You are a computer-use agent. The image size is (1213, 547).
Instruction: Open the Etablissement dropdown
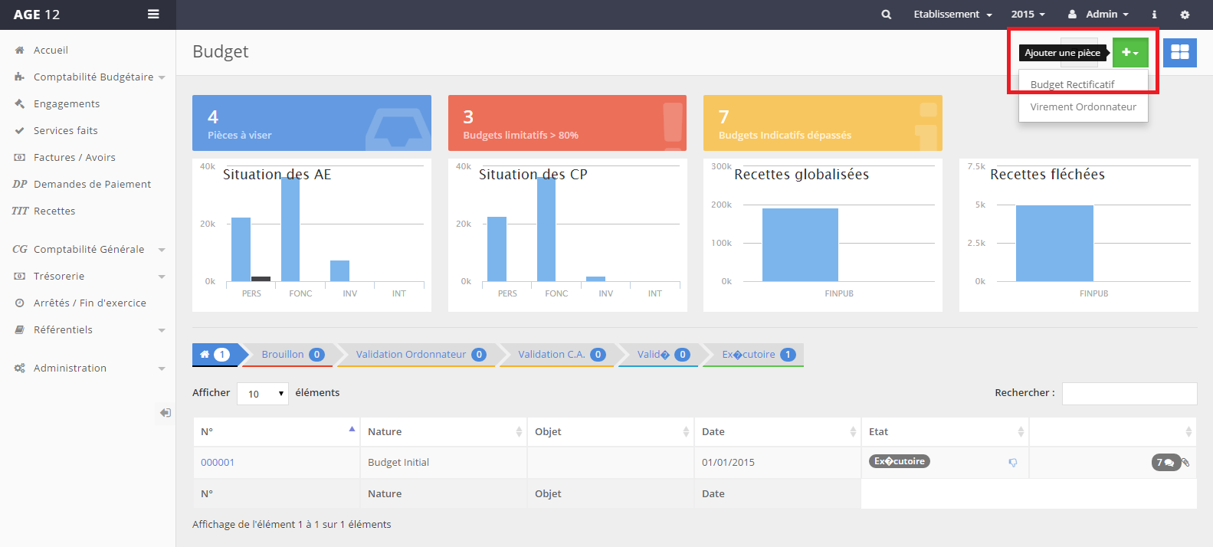coord(952,15)
